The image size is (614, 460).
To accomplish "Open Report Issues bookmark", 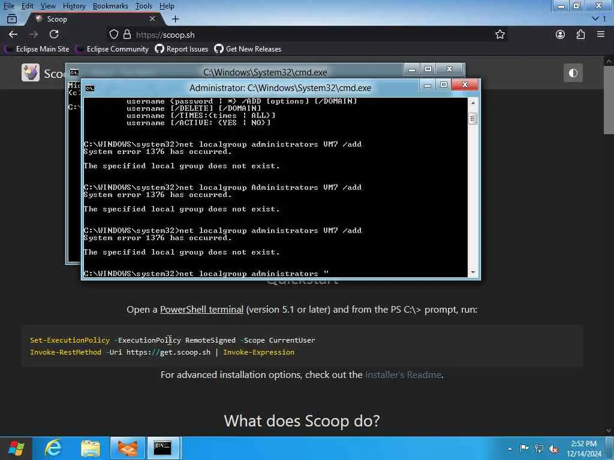I will 182,49.
